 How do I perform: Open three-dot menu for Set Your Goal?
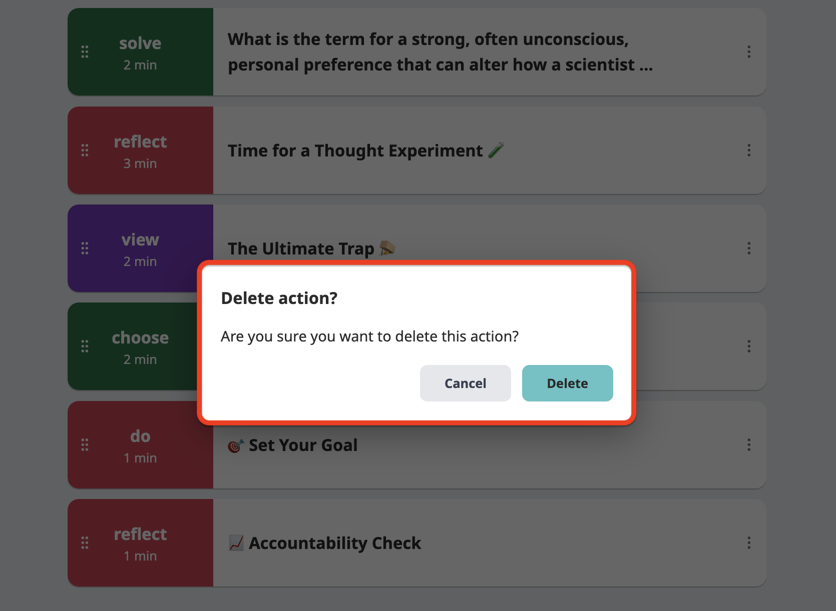click(749, 445)
